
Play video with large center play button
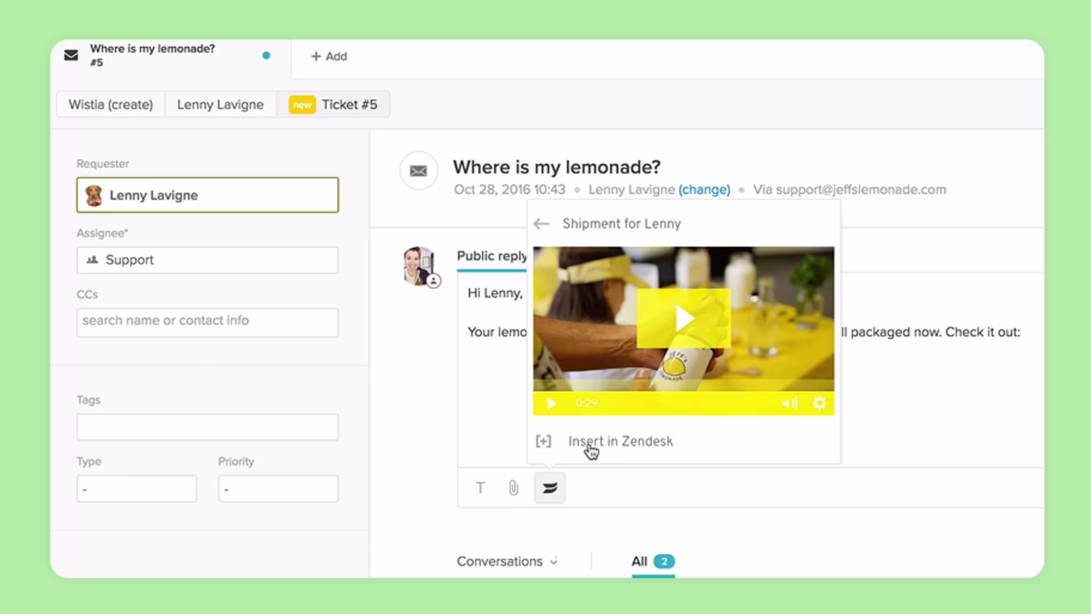(684, 318)
